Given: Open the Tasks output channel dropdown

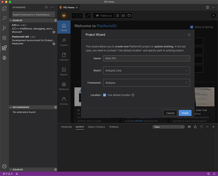Looking at the screenshot, I should [x=168, y=127].
